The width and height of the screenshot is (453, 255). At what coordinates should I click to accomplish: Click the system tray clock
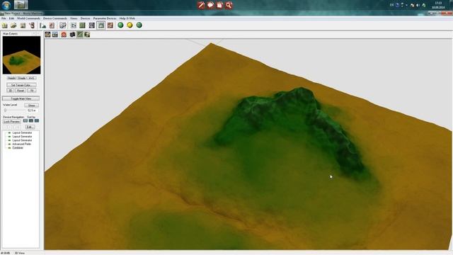pos(438,5)
